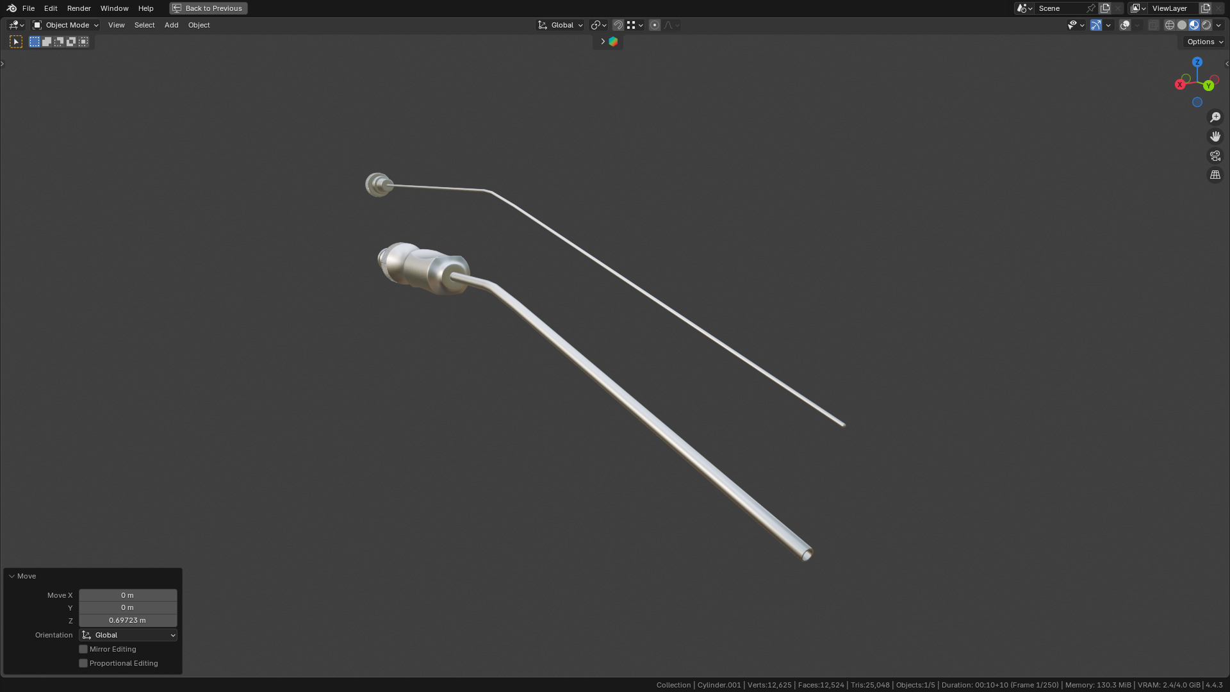Switch to Wireframe viewport shading
Viewport: 1230px width, 692px height.
coord(1170,25)
